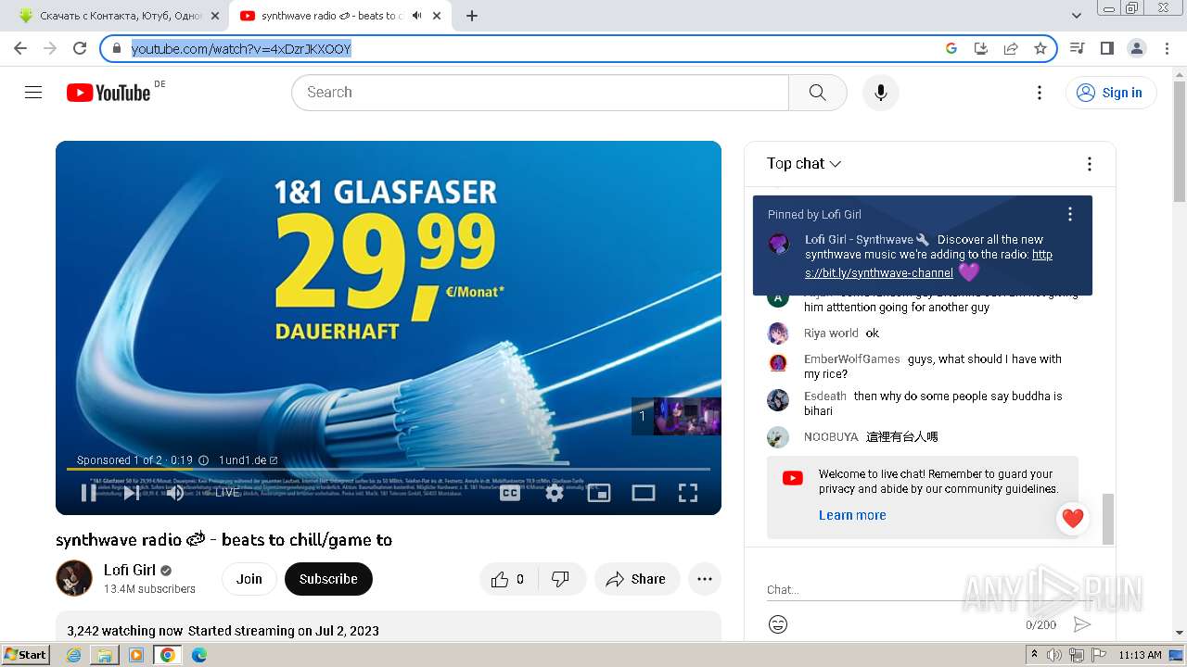Toggle Chrome side panel
The height and width of the screenshot is (667, 1187).
1106,48
